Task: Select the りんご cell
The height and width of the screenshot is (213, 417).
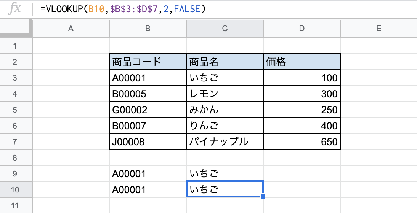Action: [x=225, y=126]
